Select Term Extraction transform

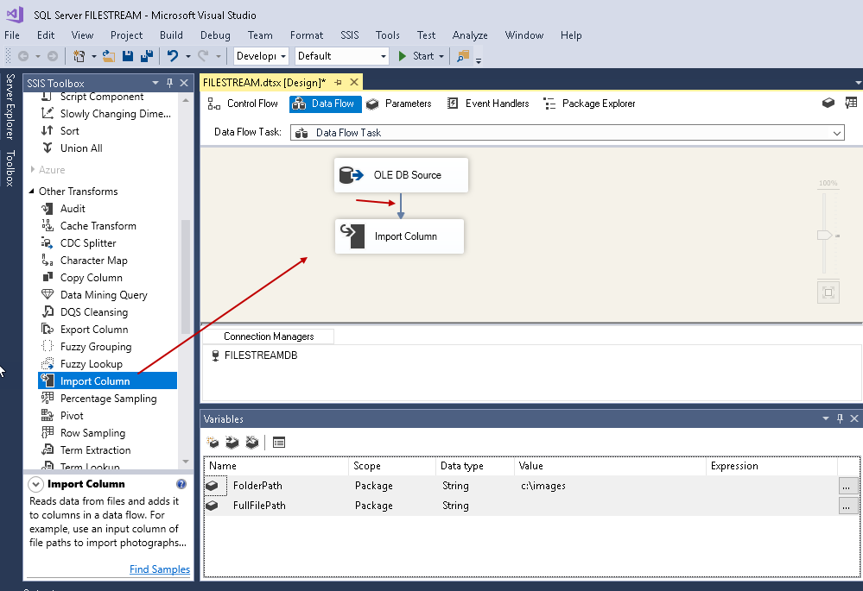click(95, 450)
